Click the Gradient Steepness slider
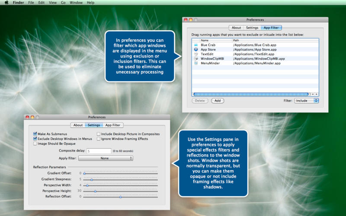This screenshot has width=346, height=216. tap(121, 179)
